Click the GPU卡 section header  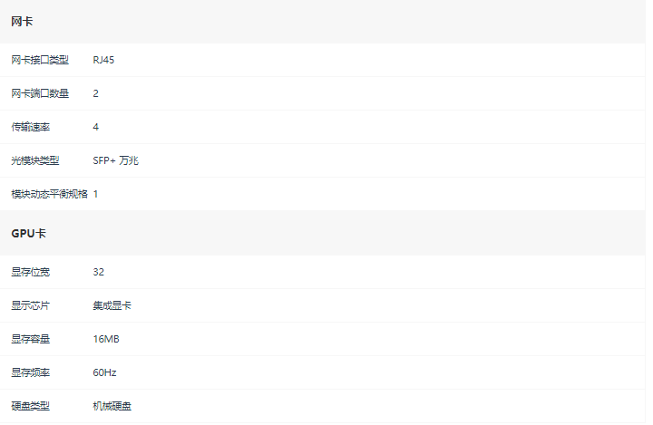click(28, 233)
